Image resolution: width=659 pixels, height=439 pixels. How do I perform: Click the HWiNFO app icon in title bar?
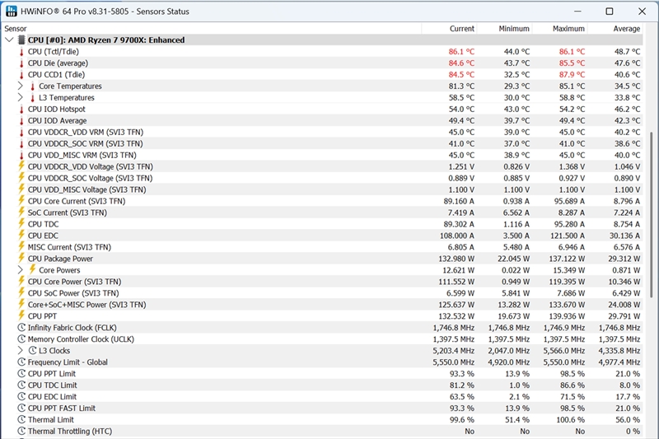tap(12, 11)
